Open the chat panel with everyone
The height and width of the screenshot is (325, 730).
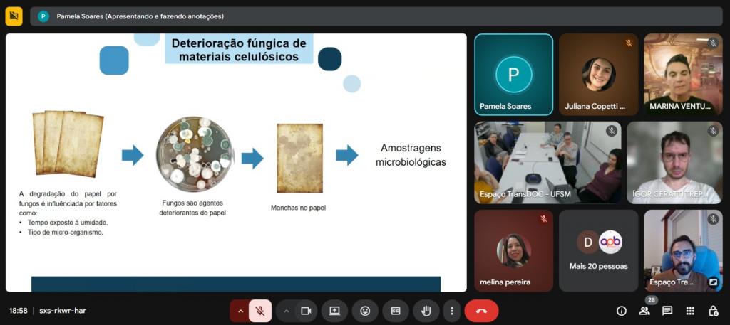point(667,311)
